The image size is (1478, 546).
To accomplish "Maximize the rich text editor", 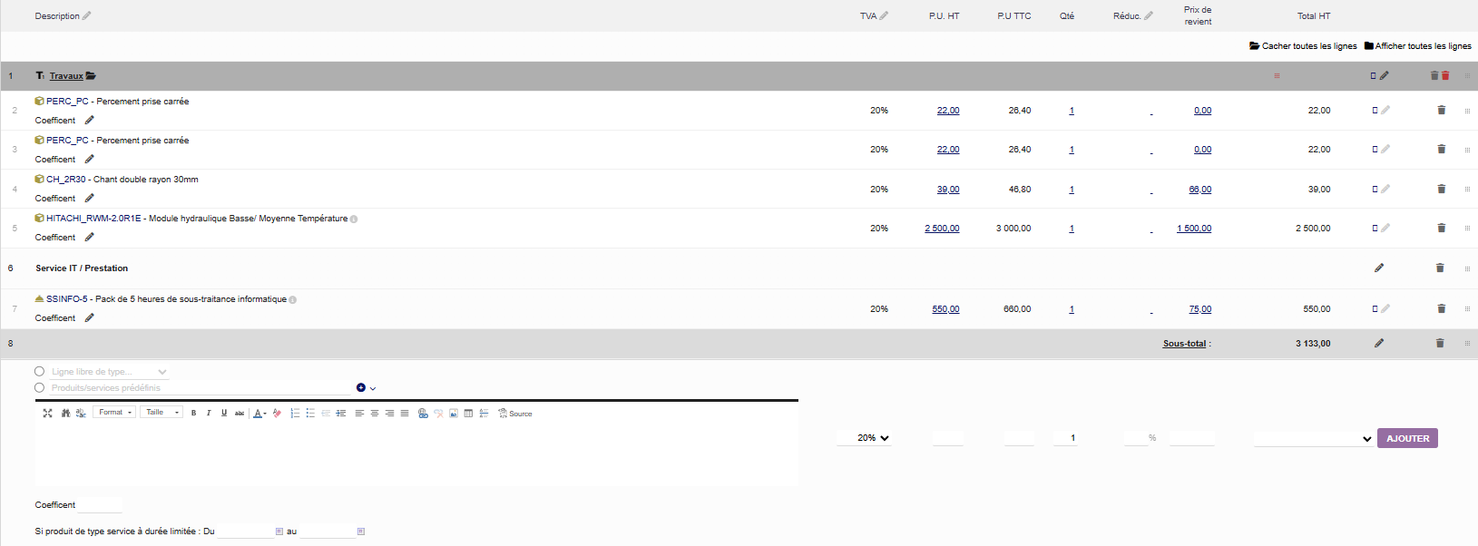I will pyautogui.click(x=47, y=414).
